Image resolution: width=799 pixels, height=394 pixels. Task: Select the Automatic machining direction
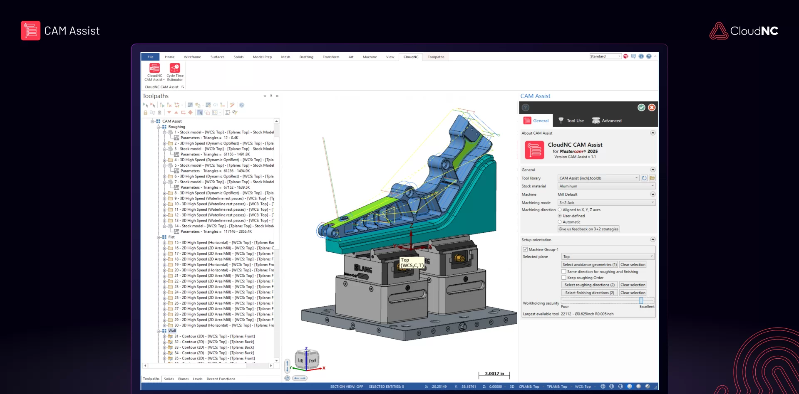[560, 222]
